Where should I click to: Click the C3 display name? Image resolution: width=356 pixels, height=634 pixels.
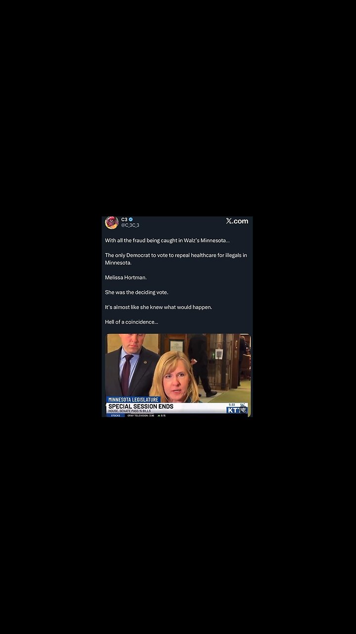[124, 219]
